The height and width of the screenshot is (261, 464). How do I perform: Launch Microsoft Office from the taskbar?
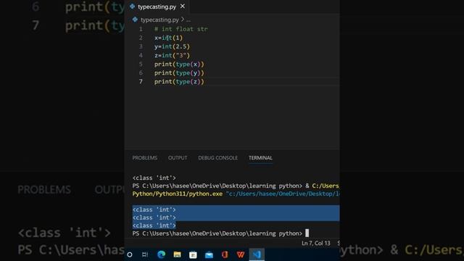click(x=225, y=254)
